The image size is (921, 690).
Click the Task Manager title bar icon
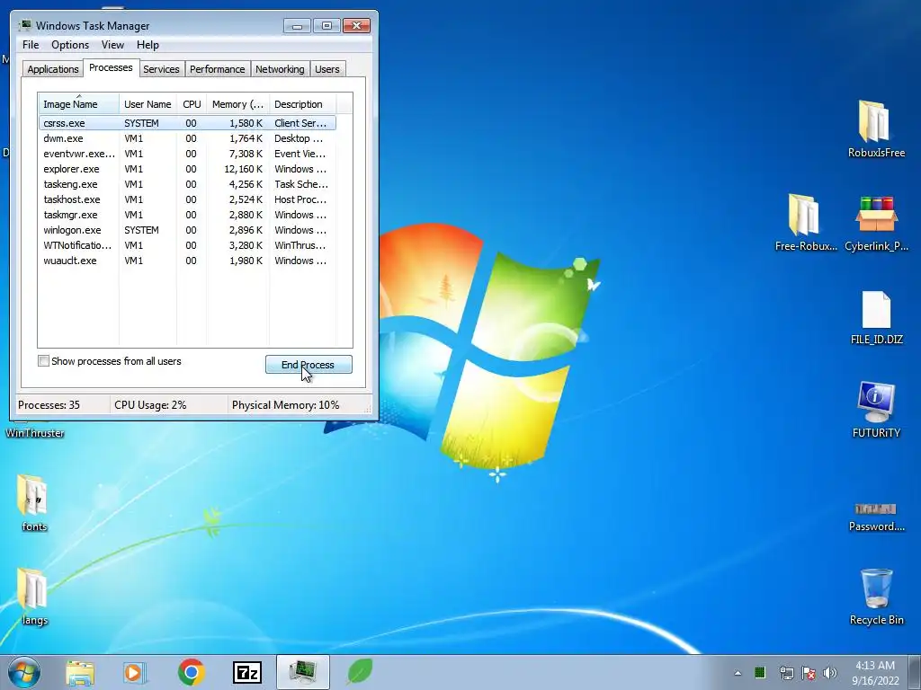(x=25, y=25)
